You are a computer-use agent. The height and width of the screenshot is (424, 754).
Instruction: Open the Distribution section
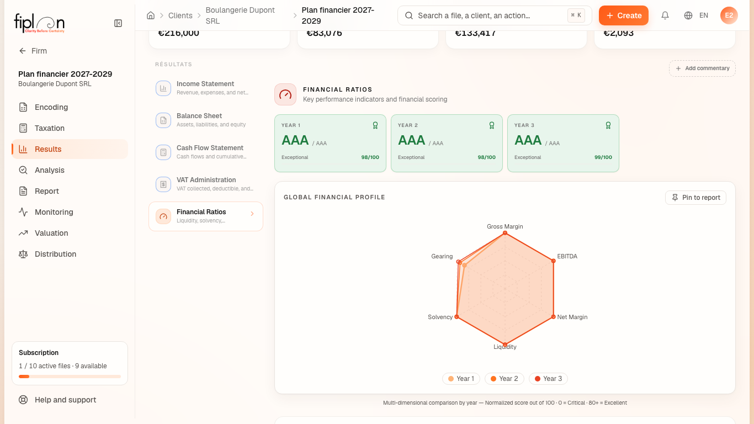click(x=70, y=254)
